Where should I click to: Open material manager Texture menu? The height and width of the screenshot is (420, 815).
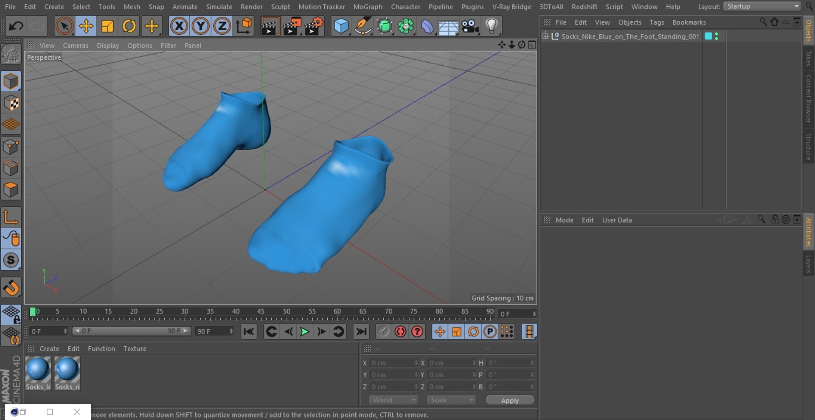[135, 348]
